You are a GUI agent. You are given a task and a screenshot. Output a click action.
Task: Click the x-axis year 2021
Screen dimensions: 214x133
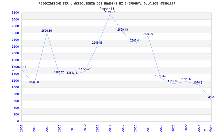coord(173,128)
